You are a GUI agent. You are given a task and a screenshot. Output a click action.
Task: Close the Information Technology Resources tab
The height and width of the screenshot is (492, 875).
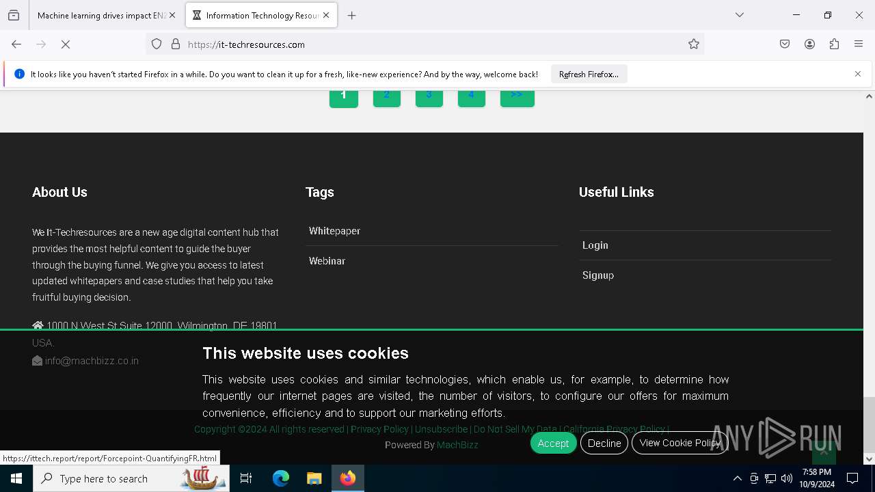point(326,15)
